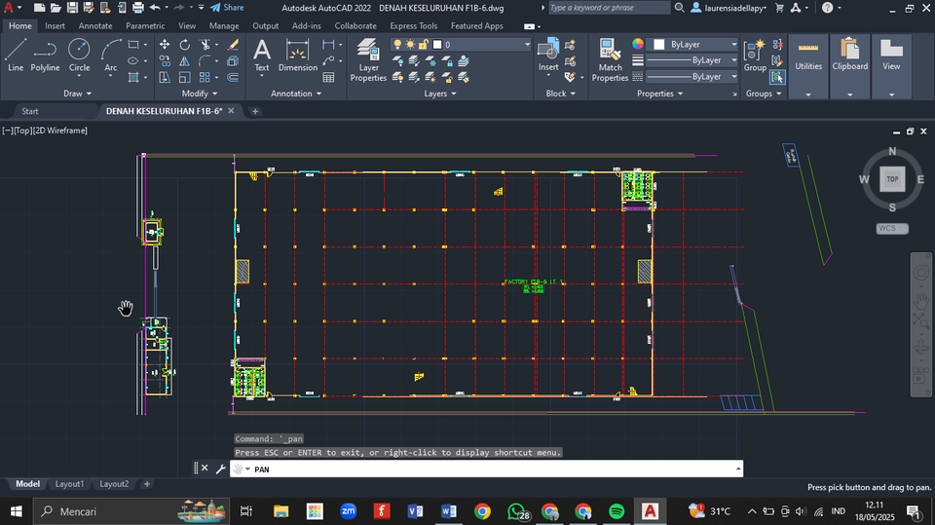The width and height of the screenshot is (935, 525).
Task: Activate the Stretch tool
Action: 164,77
